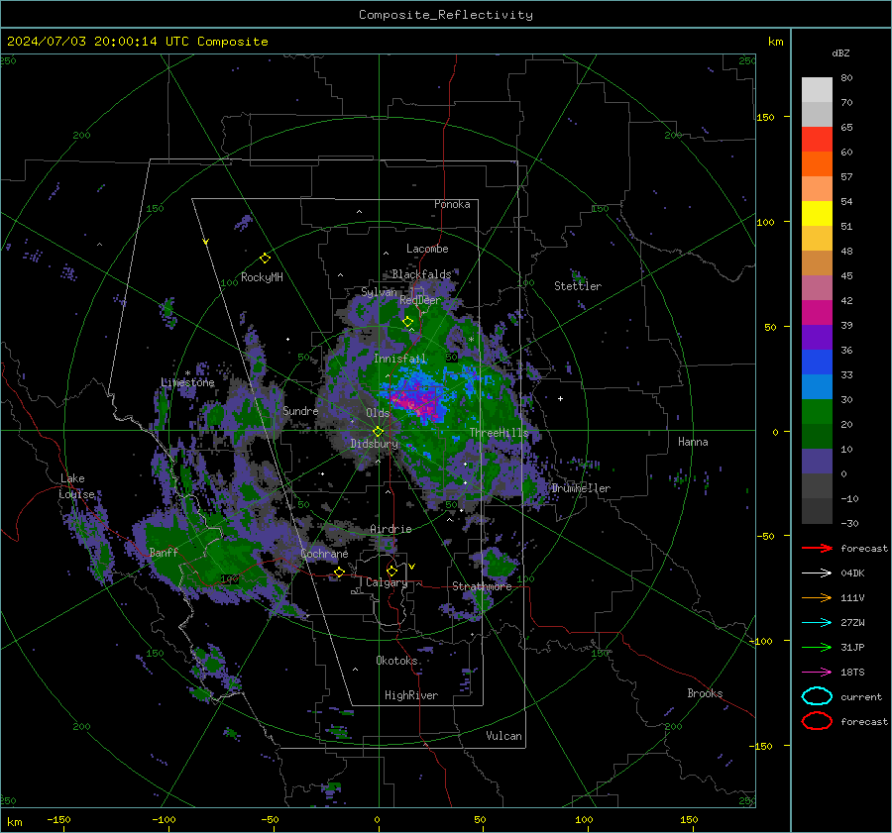Click the Stettler city label
This screenshot has width=892, height=833.
[578, 286]
